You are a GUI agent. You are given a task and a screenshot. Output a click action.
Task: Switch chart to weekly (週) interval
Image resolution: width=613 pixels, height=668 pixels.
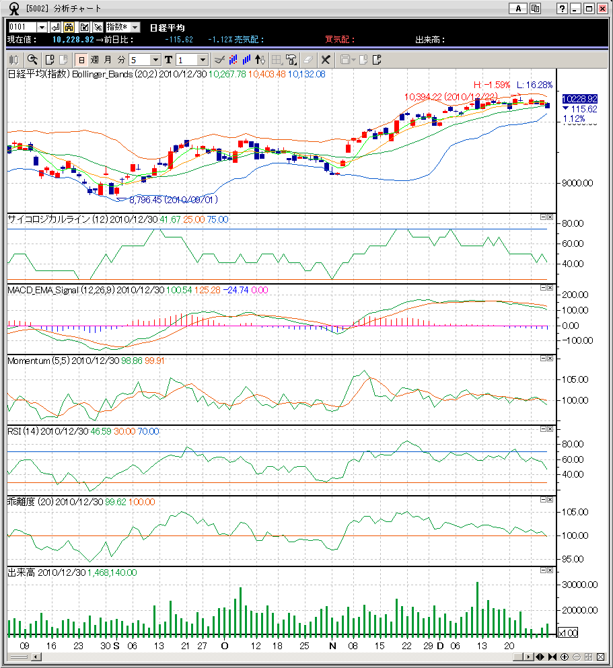point(95,60)
